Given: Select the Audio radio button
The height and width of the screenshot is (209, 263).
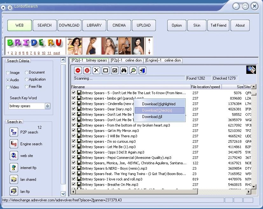Looking at the screenshot, I should (x=8, y=80).
